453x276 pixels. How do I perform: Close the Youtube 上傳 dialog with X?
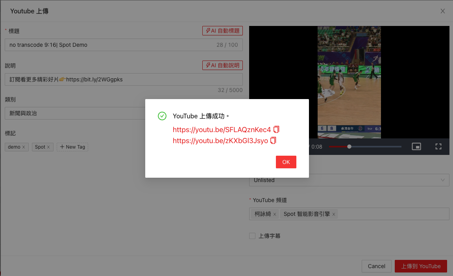click(443, 11)
